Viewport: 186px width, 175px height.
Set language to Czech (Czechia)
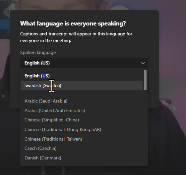click(x=82, y=149)
